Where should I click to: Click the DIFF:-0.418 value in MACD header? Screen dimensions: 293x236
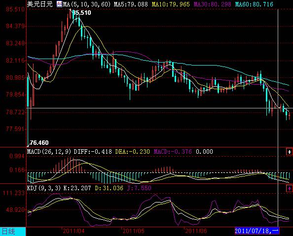(93, 151)
